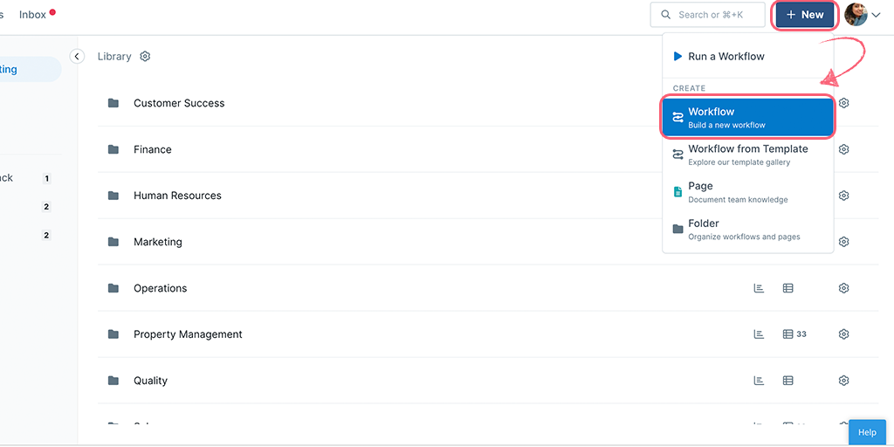Click the Help button
The image size is (894, 447).
click(x=867, y=432)
